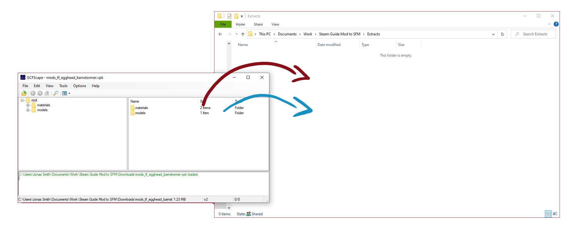
Task: Open GCFScape Options menu
Action: pos(80,86)
